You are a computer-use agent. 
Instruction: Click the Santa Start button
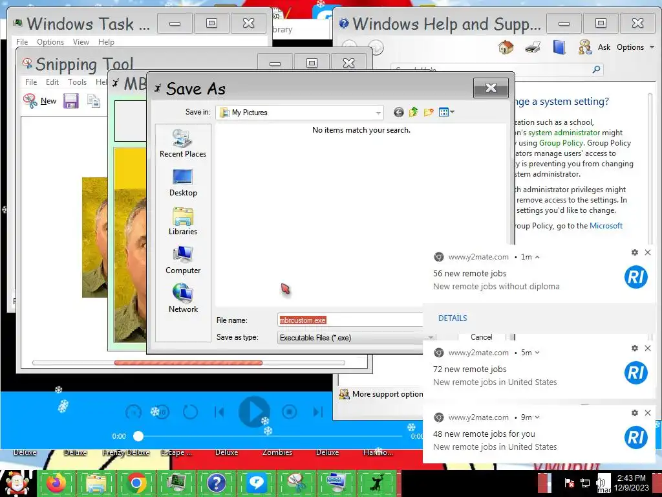click(17, 483)
